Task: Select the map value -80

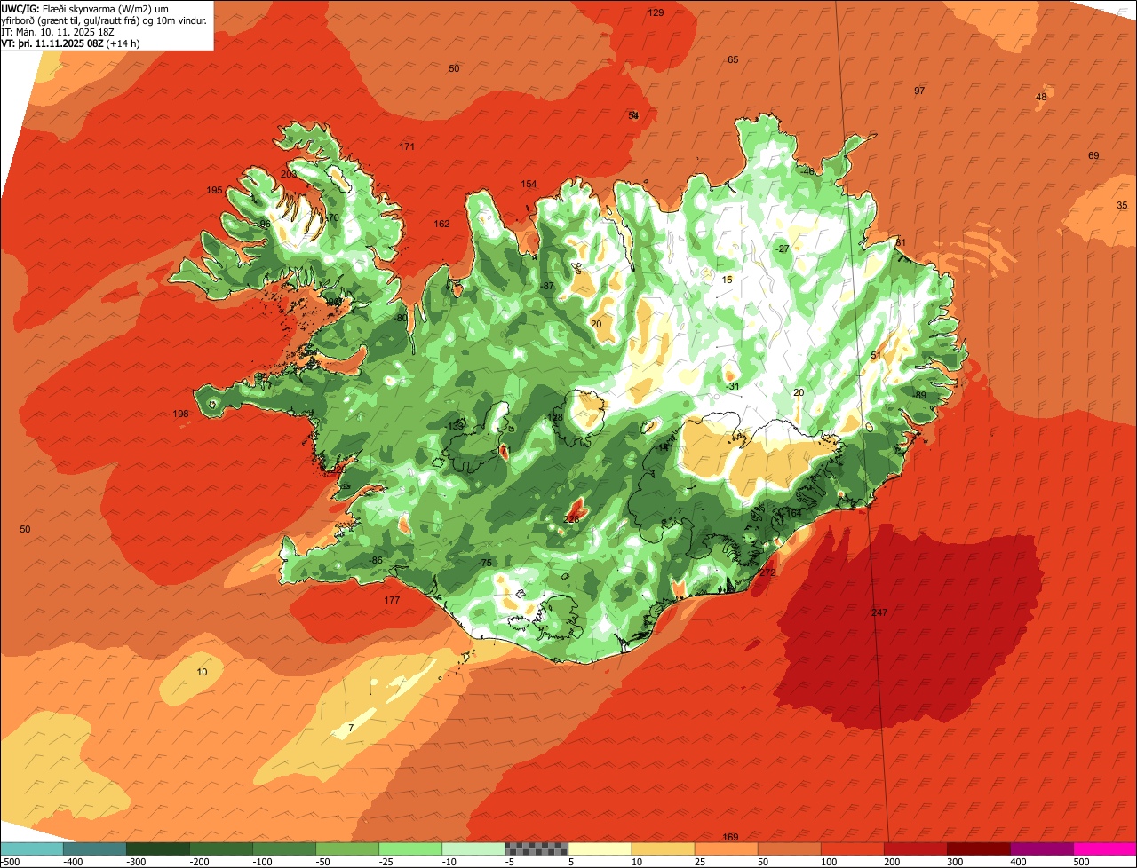Action: tap(401, 318)
